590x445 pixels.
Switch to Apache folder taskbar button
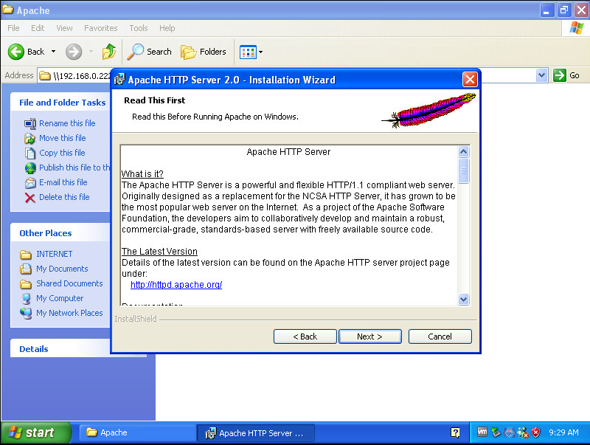pyautogui.click(x=137, y=432)
